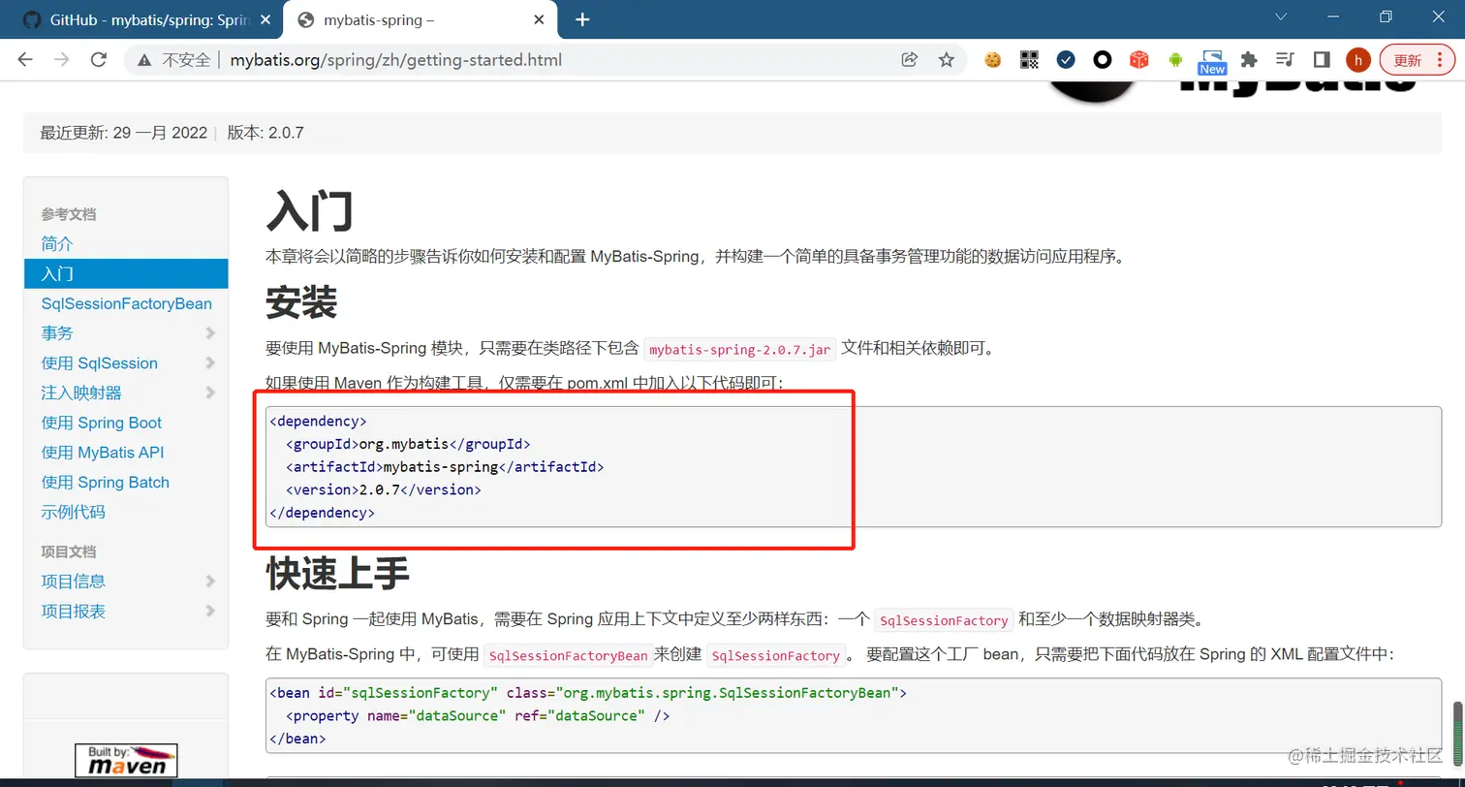Image resolution: width=1465 pixels, height=787 pixels.
Task: Select 入门 in the sidebar
Action: 126,273
